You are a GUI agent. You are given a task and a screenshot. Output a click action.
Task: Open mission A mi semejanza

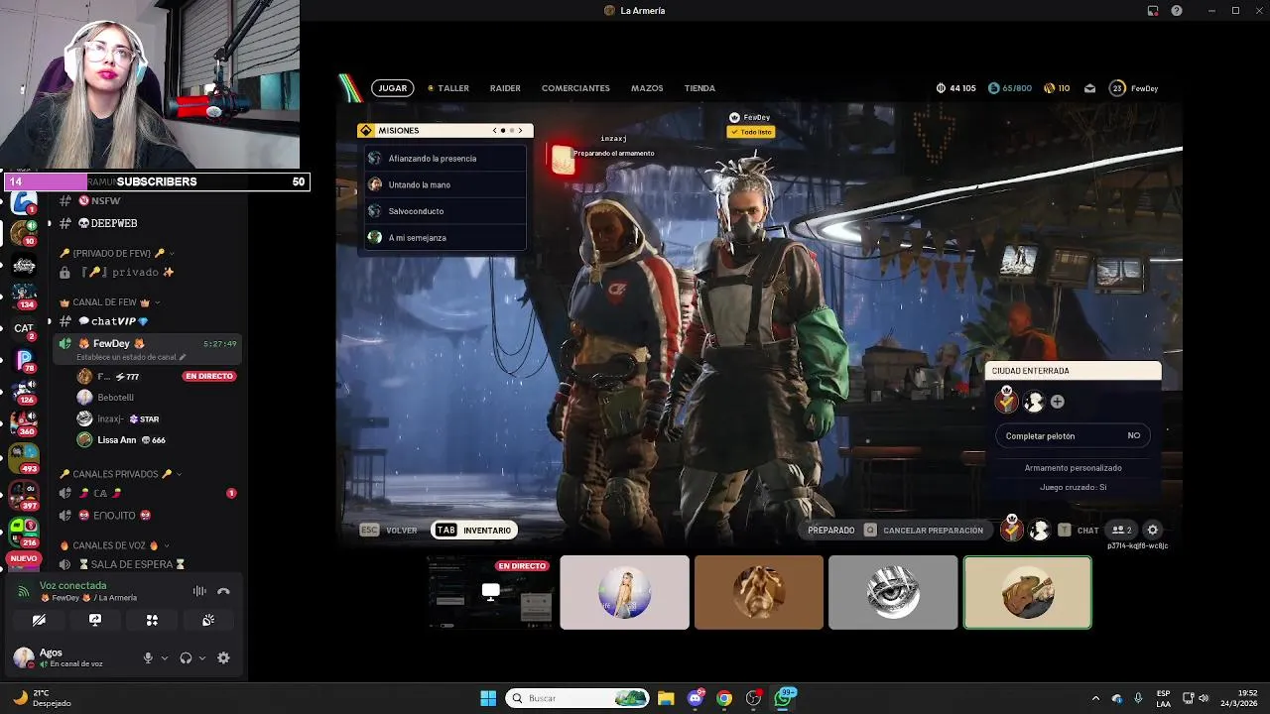[445, 238]
